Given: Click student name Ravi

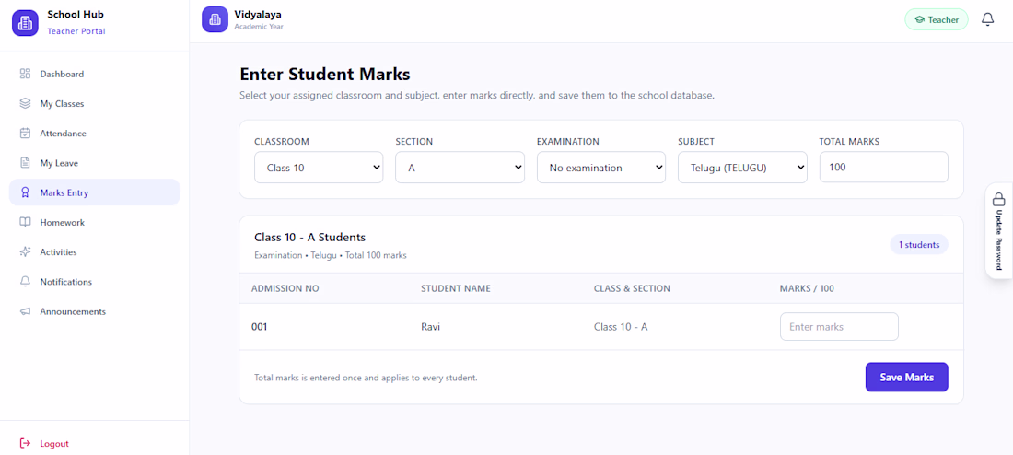Looking at the screenshot, I should coord(430,327).
